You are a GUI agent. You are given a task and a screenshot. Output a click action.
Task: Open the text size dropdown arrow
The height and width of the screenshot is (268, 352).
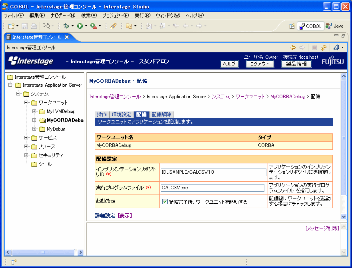tap(342, 47)
